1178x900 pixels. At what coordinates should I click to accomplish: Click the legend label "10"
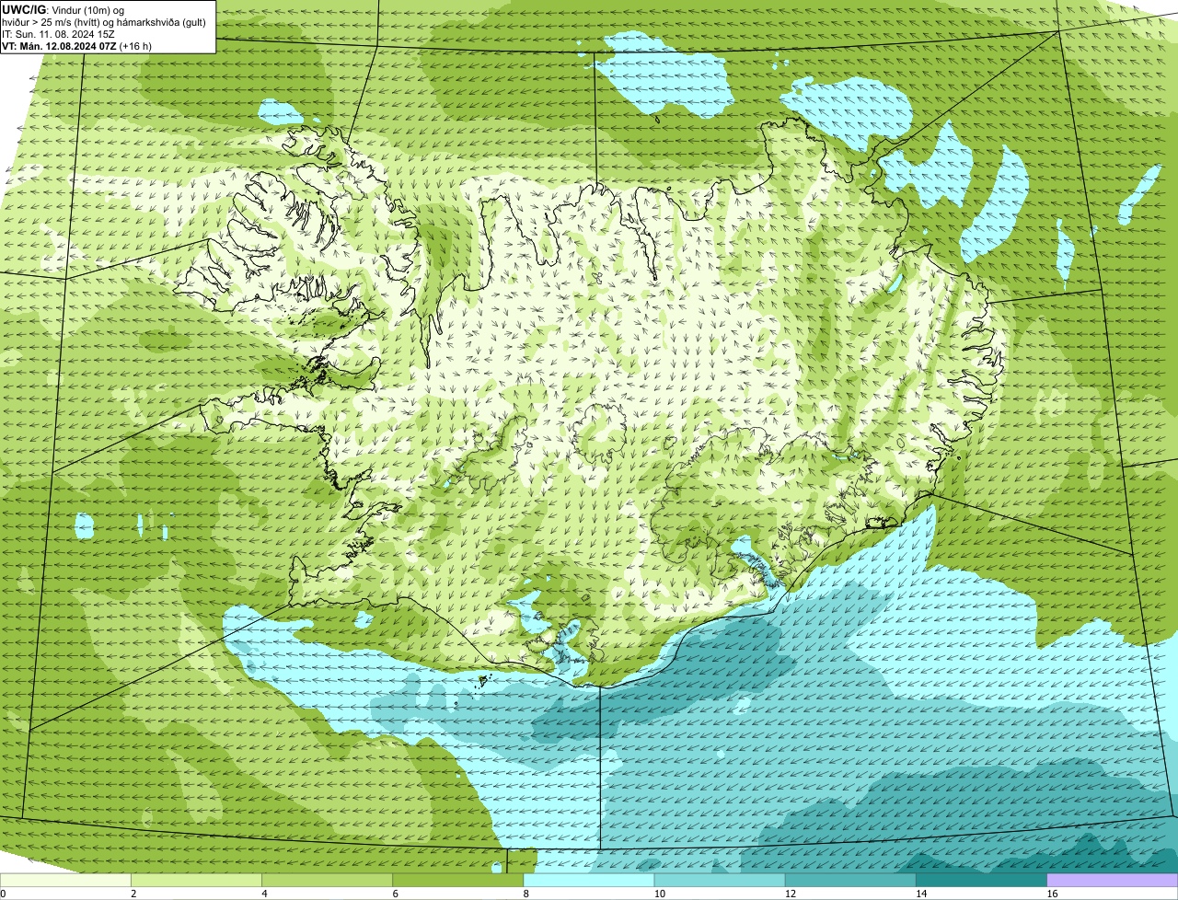tap(659, 894)
